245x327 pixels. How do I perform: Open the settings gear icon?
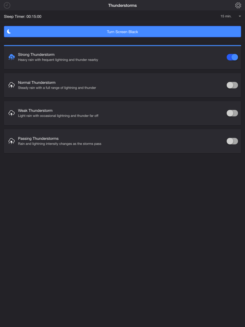(x=237, y=5)
